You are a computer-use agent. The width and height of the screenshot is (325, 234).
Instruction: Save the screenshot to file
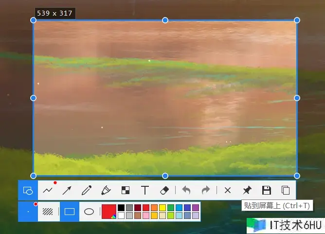coord(266,190)
